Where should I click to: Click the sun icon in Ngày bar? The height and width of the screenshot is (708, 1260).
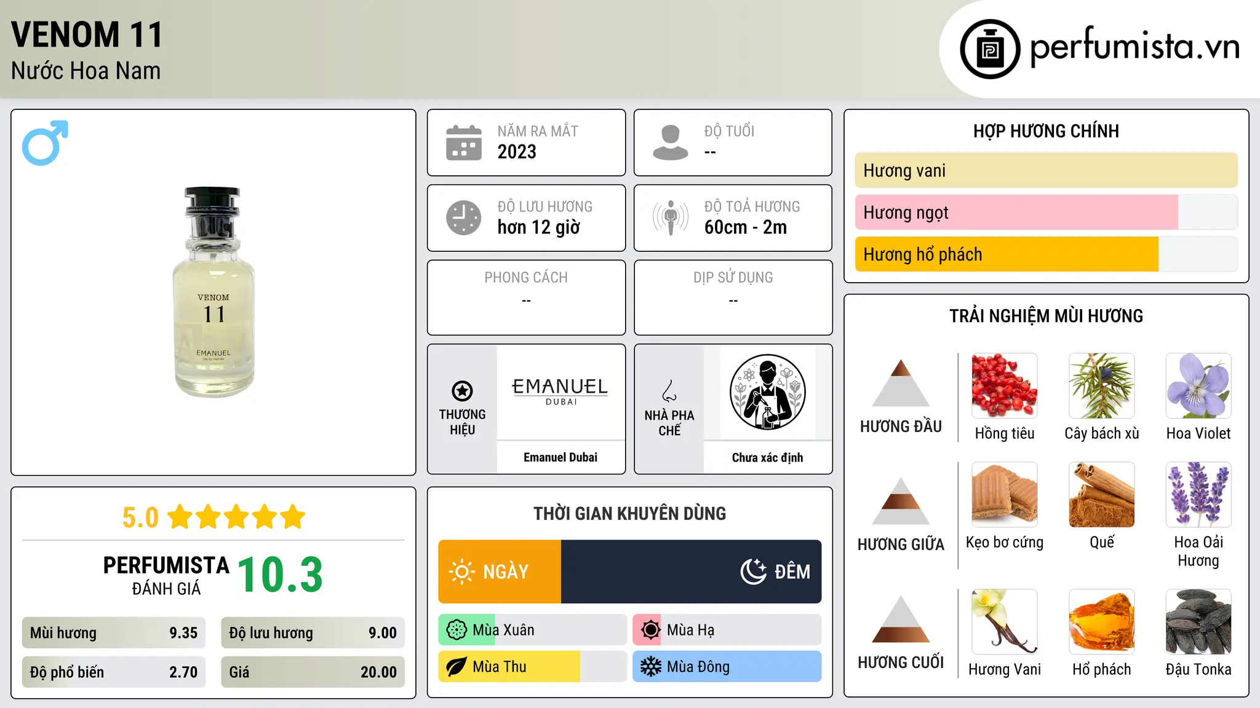[461, 572]
